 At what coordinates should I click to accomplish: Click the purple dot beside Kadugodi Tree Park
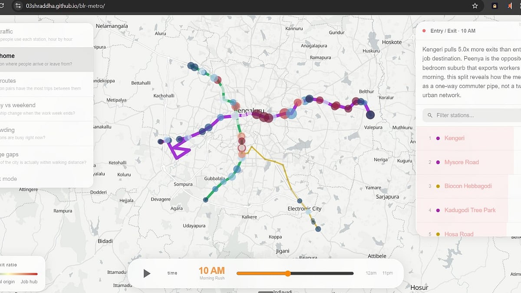point(438,210)
